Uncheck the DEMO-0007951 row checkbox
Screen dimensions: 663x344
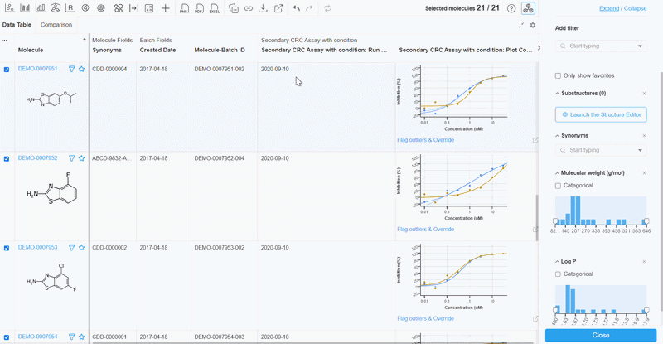tap(7, 70)
